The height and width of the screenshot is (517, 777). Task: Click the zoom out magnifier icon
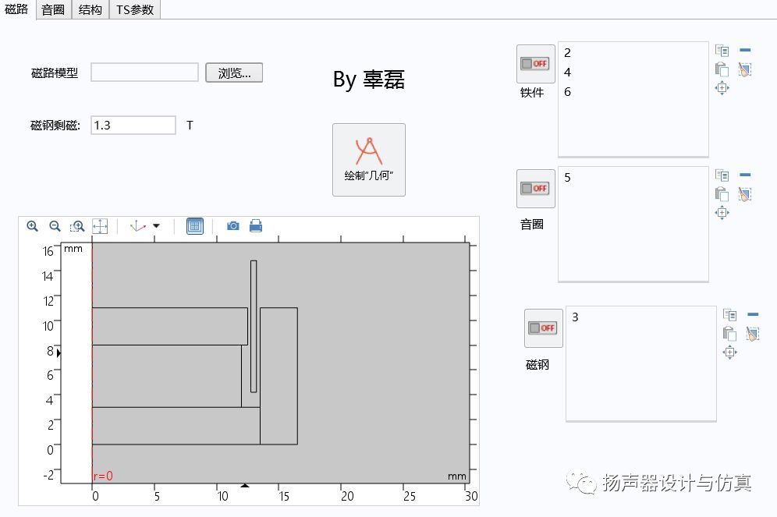coord(55,226)
